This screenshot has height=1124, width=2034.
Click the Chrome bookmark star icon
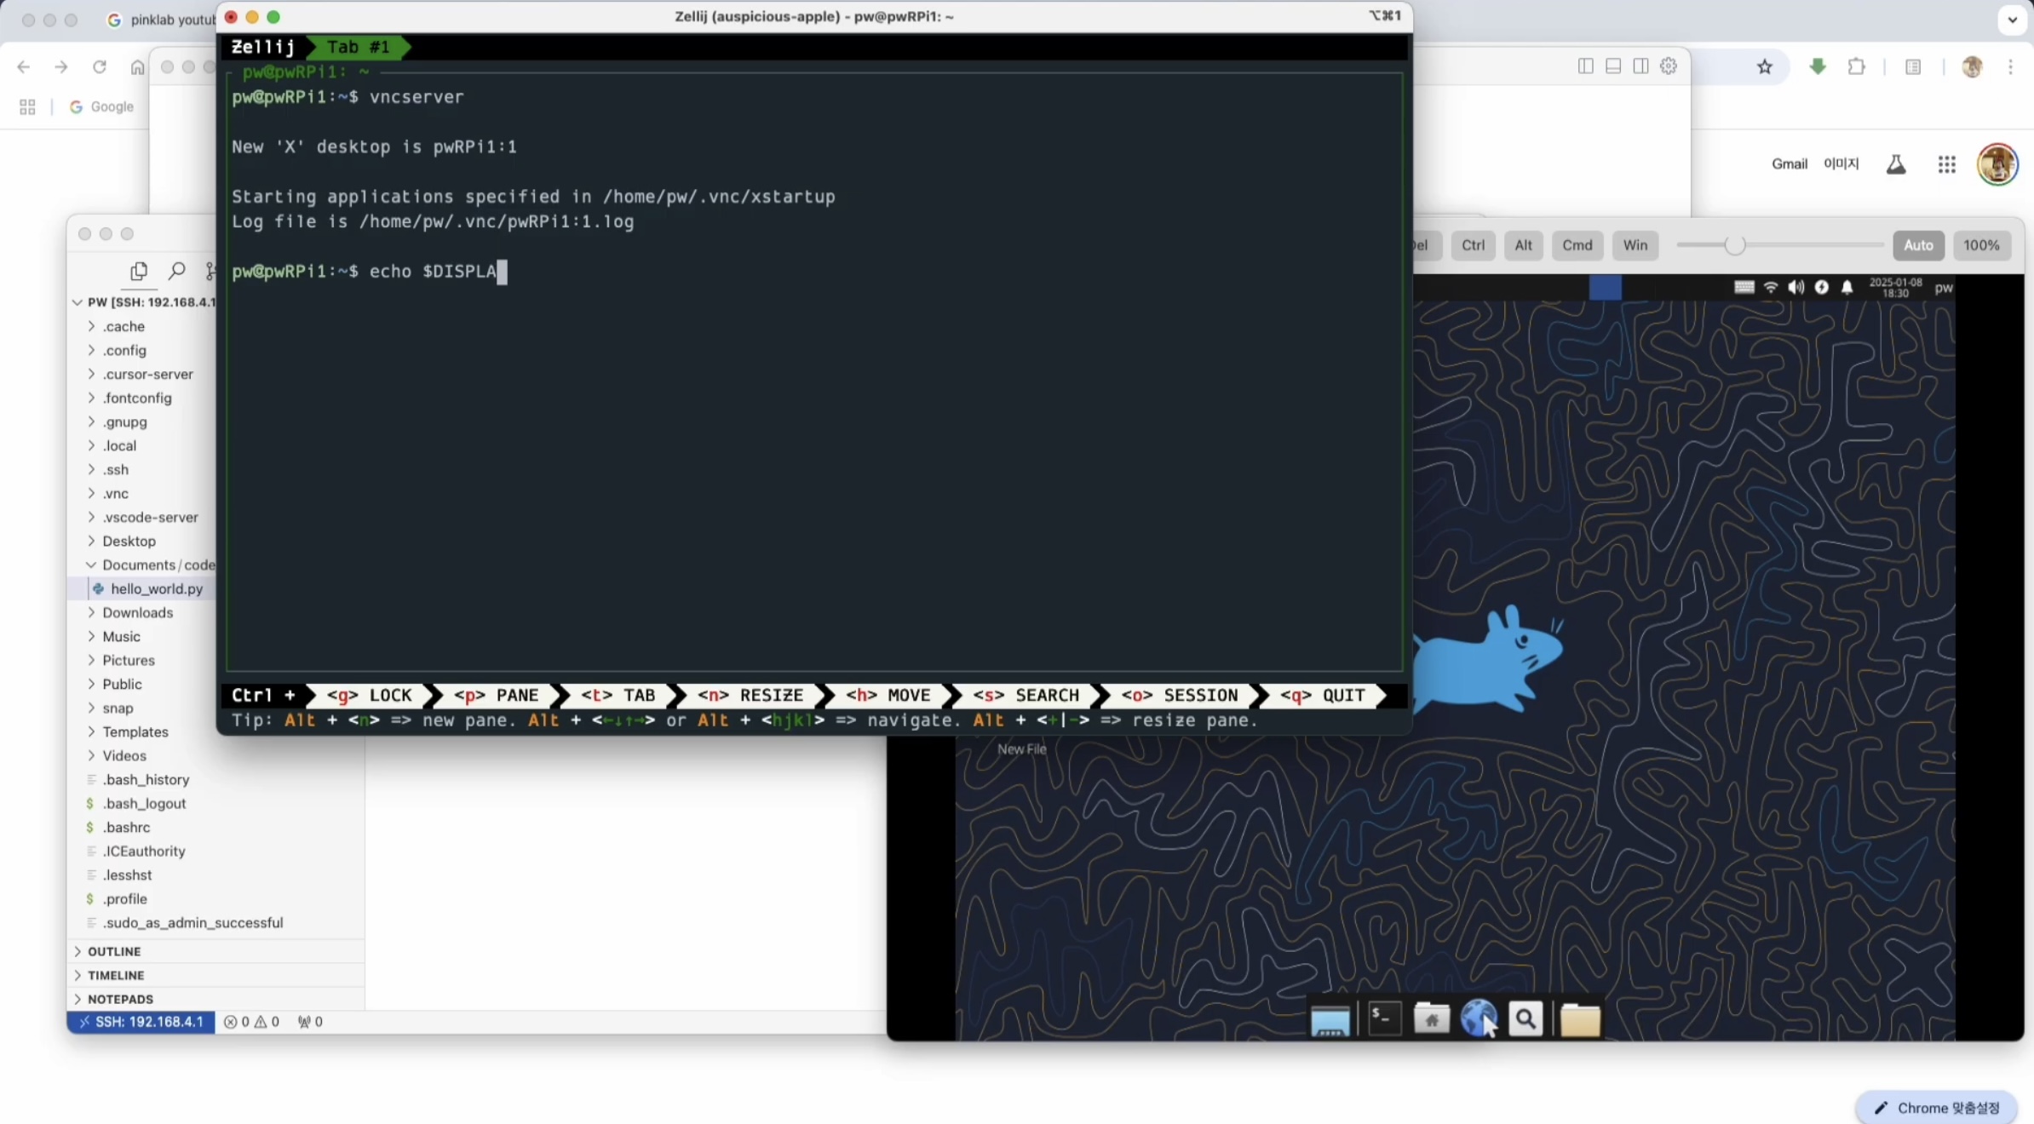(1764, 67)
